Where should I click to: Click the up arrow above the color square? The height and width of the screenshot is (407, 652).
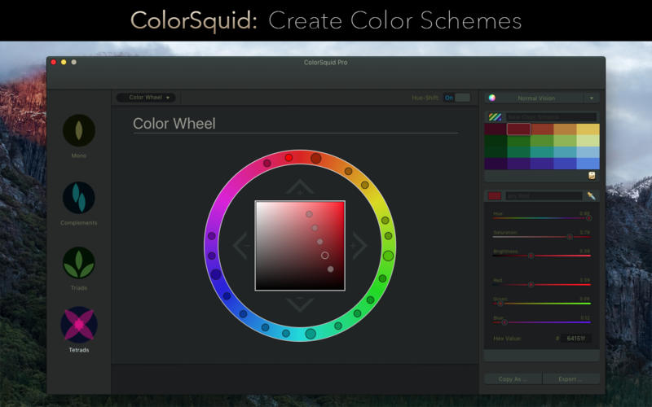(x=300, y=187)
